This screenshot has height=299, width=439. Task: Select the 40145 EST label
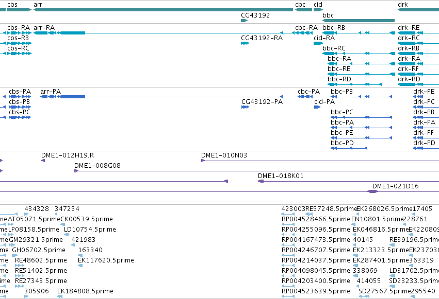pyautogui.click(x=363, y=240)
